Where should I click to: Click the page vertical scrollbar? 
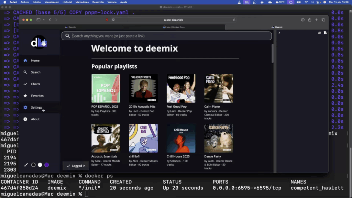273,53
